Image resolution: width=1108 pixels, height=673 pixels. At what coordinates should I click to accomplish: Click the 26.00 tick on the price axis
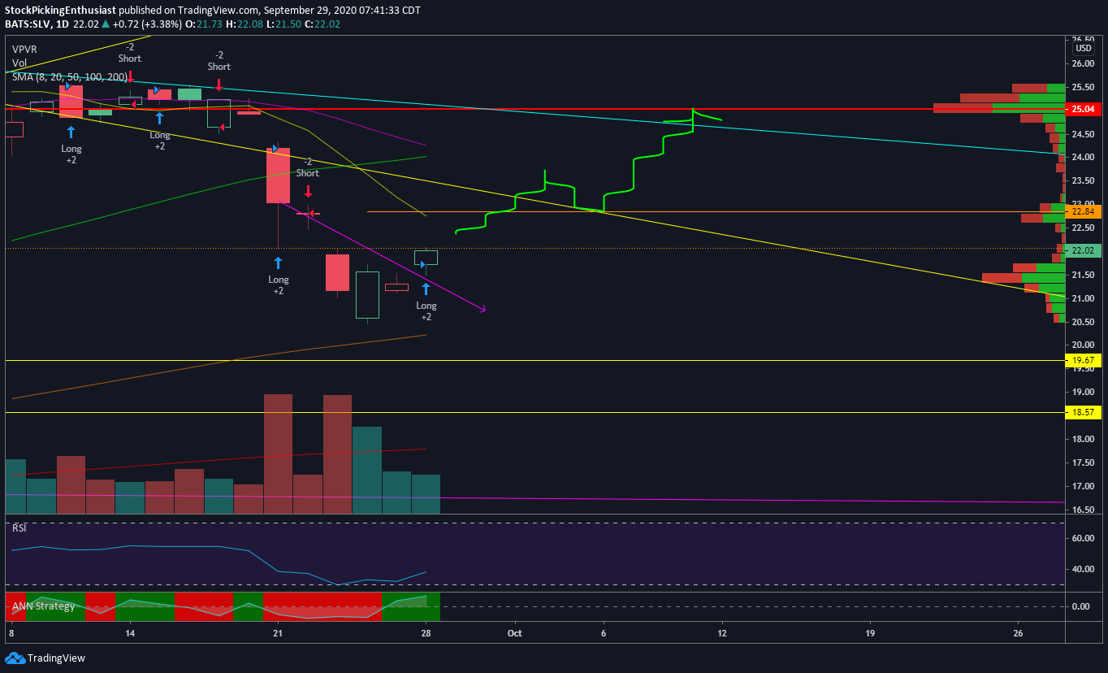[x=1083, y=63]
